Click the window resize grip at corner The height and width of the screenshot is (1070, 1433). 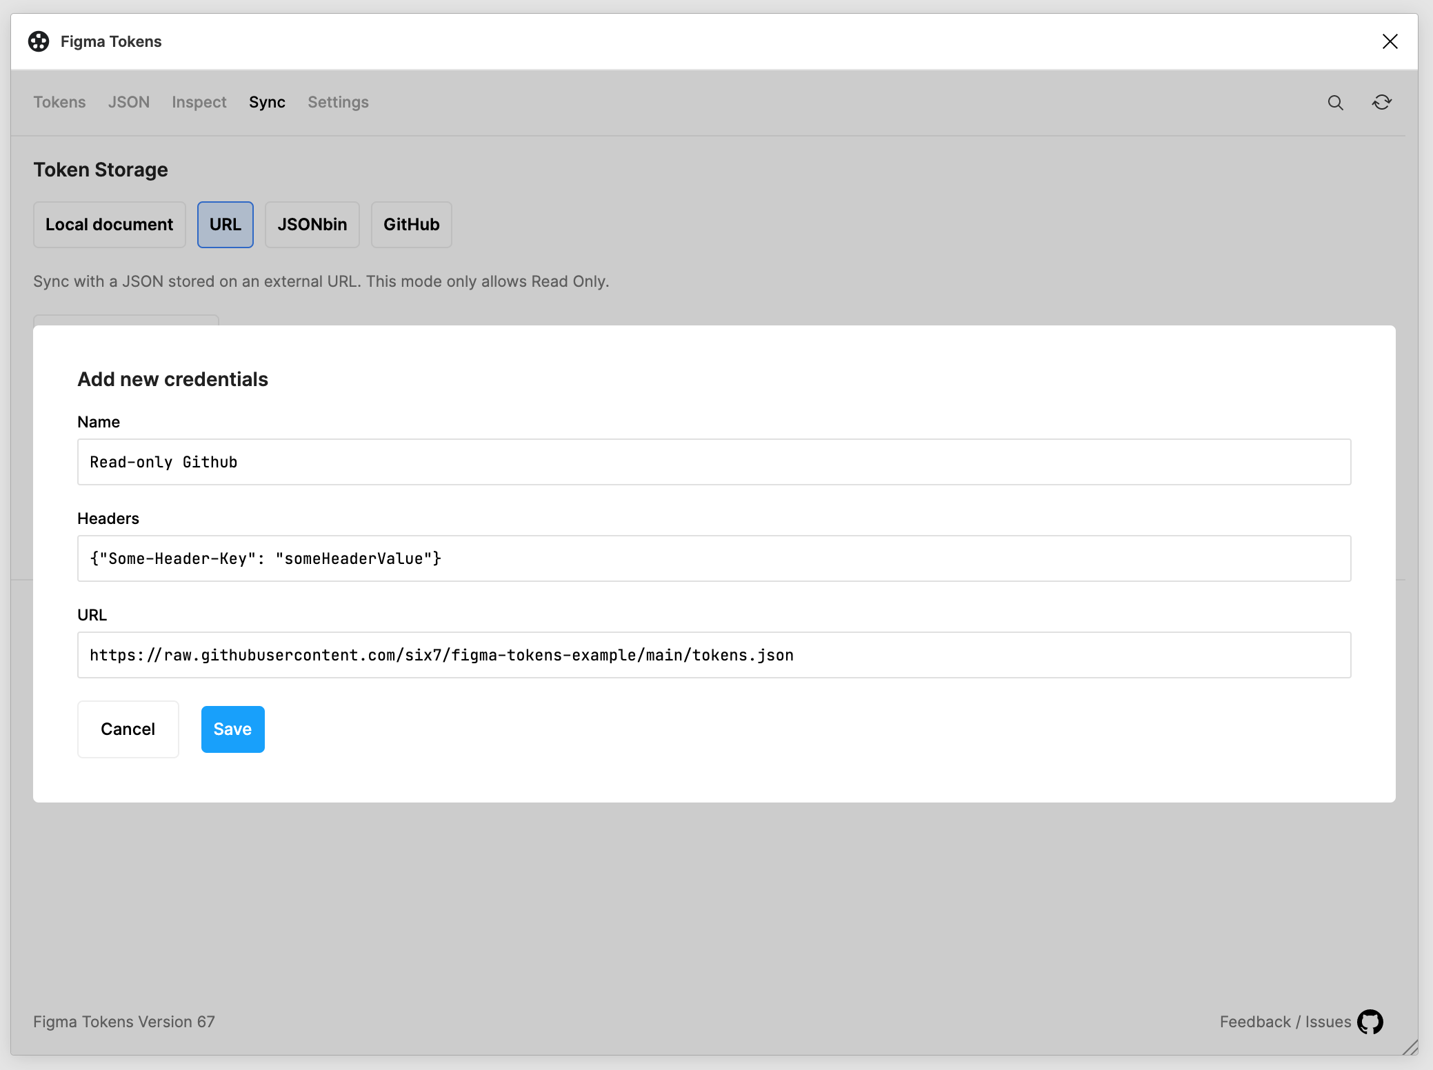point(1410,1047)
